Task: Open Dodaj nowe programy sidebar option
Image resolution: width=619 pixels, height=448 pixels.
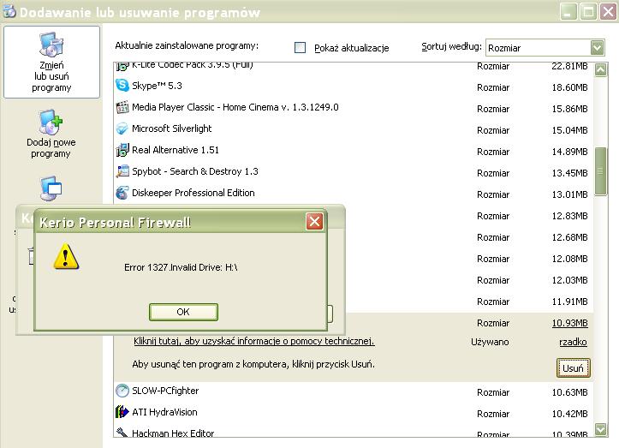Action: [x=51, y=134]
